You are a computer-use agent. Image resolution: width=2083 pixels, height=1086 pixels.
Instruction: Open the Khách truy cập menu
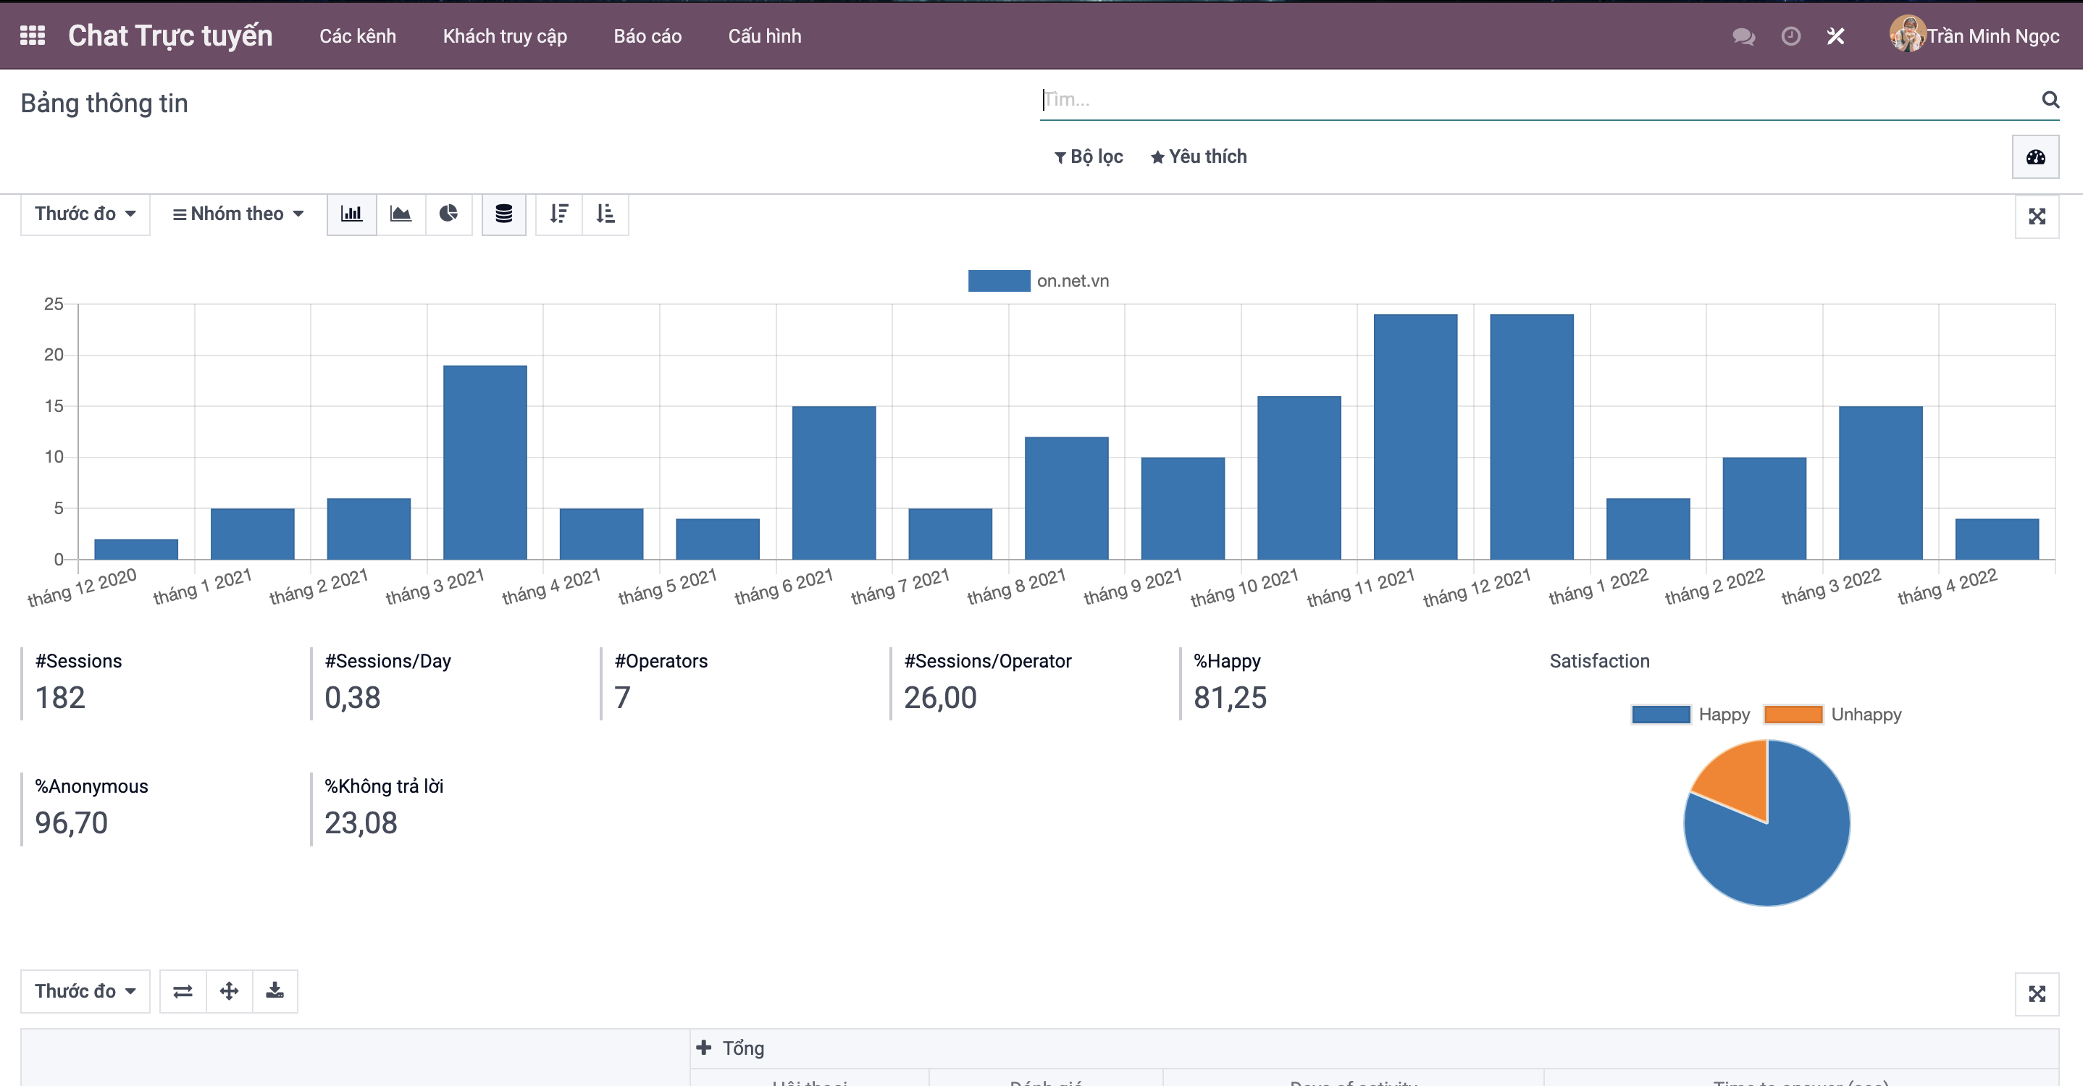pyautogui.click(x=505, y=36)
